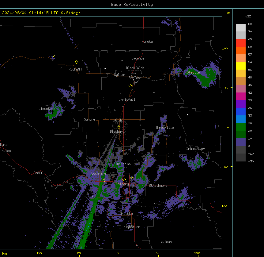Click the light gray 80-70 dBZ swatch
Image resolution: width=264 pixels, height=257 pixels.
coord(241,28)
